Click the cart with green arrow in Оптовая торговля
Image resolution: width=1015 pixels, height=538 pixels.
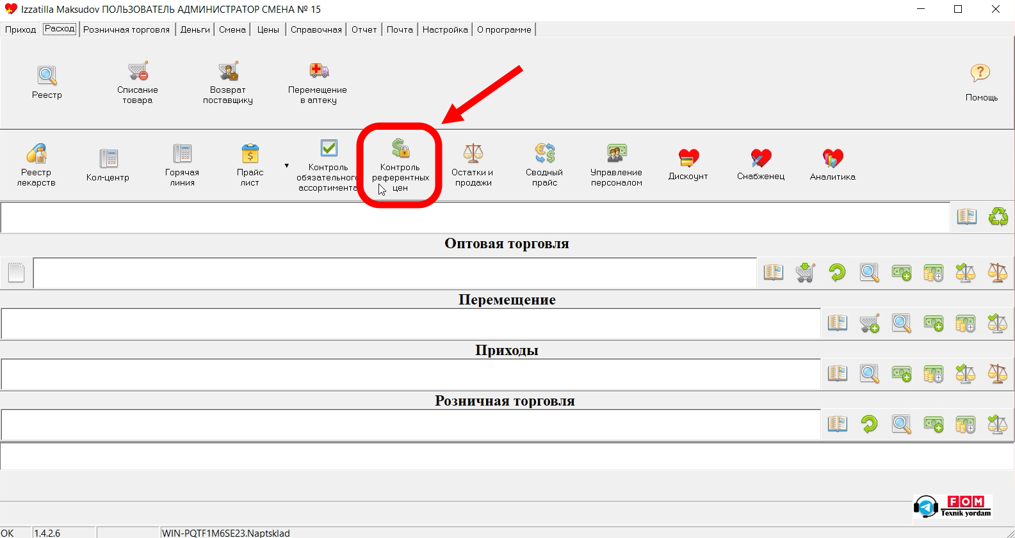pyautogui.click(x=806, y=273)
